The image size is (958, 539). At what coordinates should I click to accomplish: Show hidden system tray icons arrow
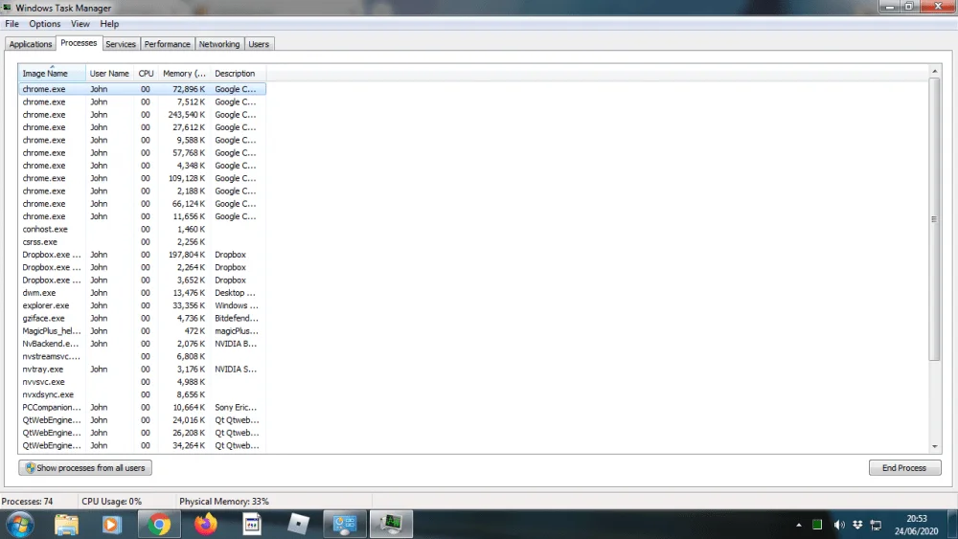pyautogui.click(x=799, y=525)
